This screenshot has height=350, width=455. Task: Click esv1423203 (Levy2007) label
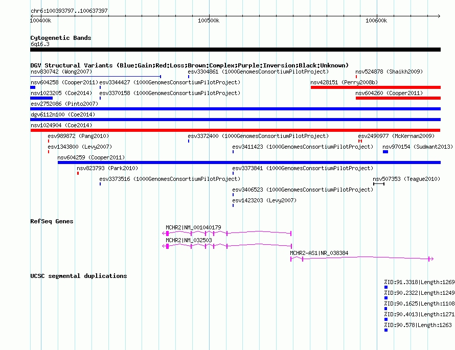264,200
